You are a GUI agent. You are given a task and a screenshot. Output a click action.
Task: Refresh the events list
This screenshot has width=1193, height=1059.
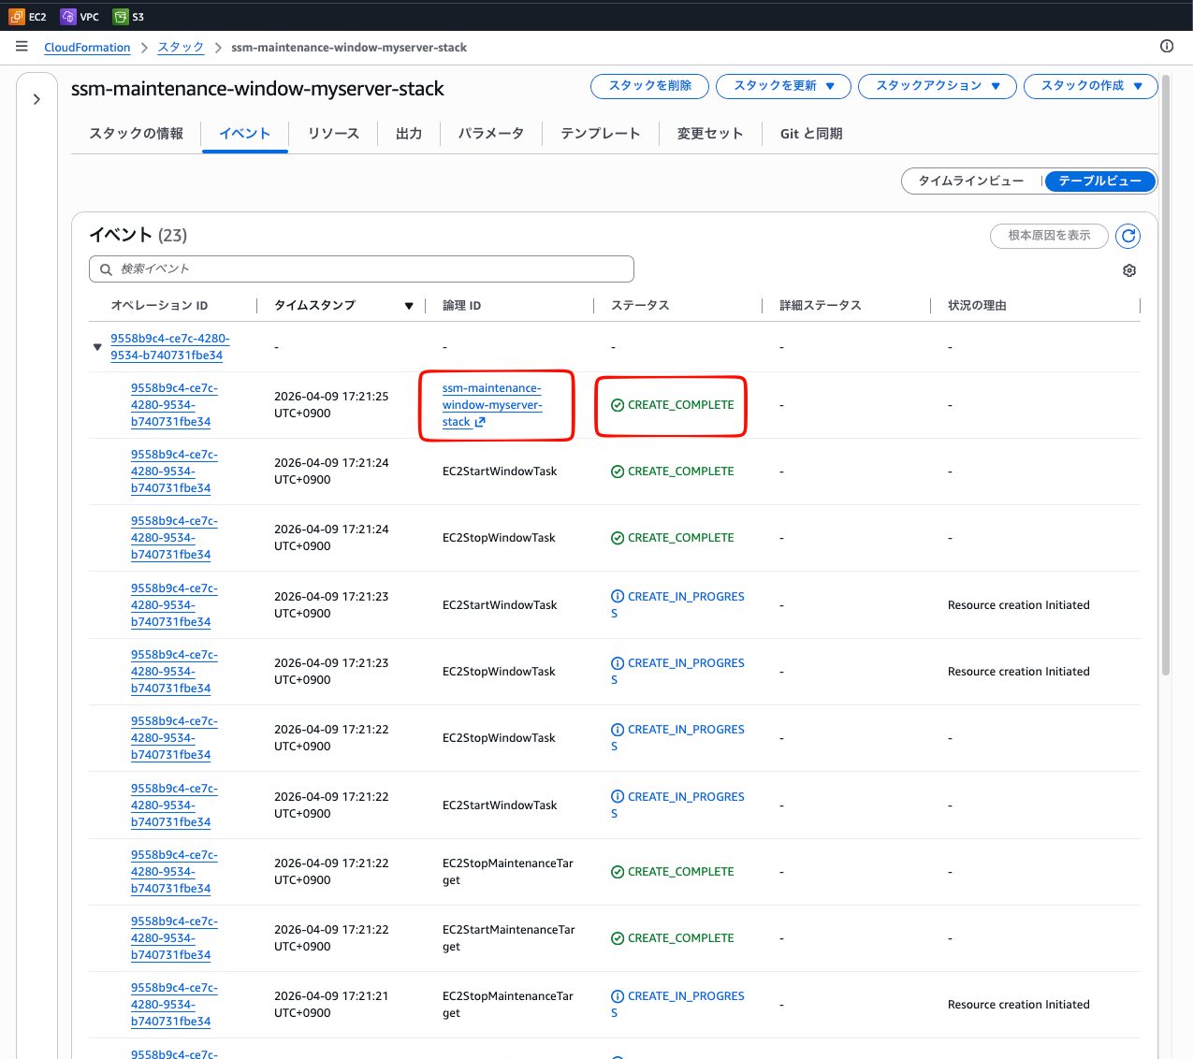pos(1128,236)
